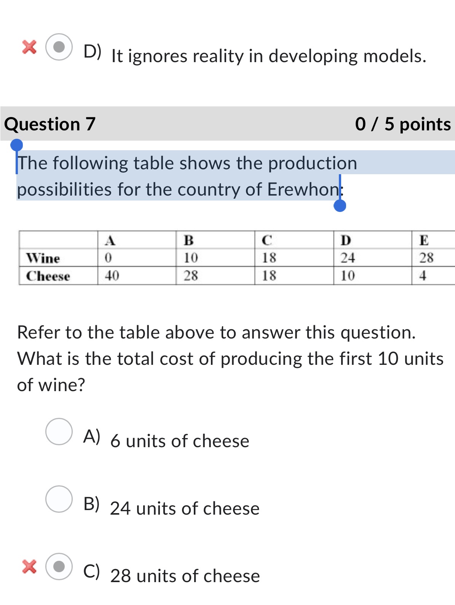Click the lower blue text-selection handle
The width and height of the screenshot is (455, 605).
point(340,206)
